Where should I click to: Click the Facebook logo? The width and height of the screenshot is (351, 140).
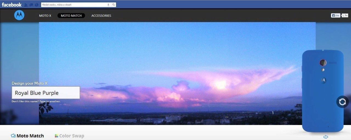[12, 5]
